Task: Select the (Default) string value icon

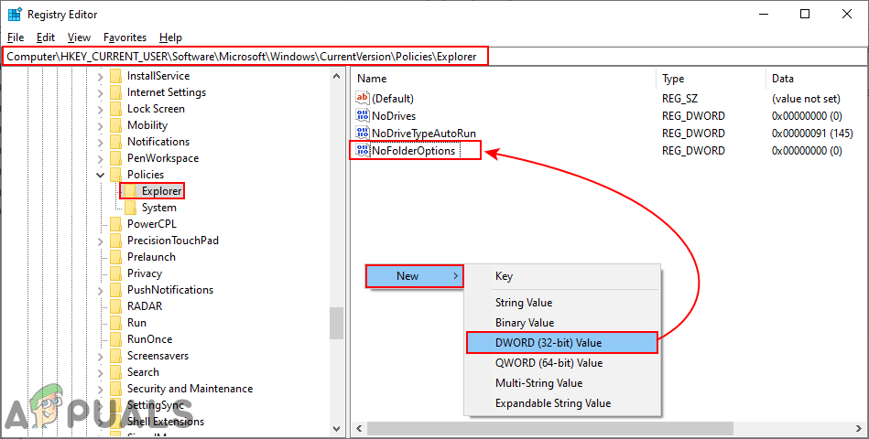Action: (x=363, y=98)
